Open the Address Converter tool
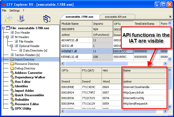Screen dimensions: 174x117 (x=28, y=73)
